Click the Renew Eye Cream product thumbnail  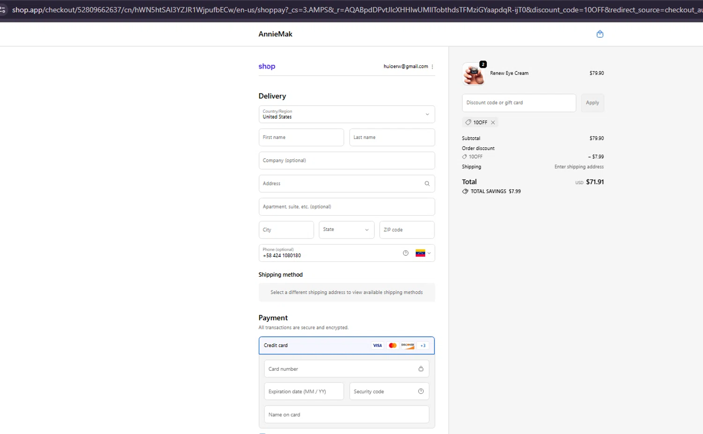pos(474,74)
